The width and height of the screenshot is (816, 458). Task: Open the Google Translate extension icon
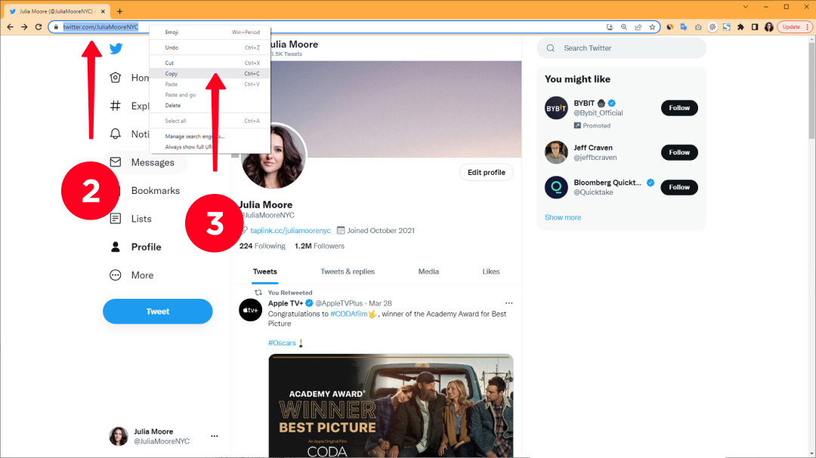click(x=684, y=27)
